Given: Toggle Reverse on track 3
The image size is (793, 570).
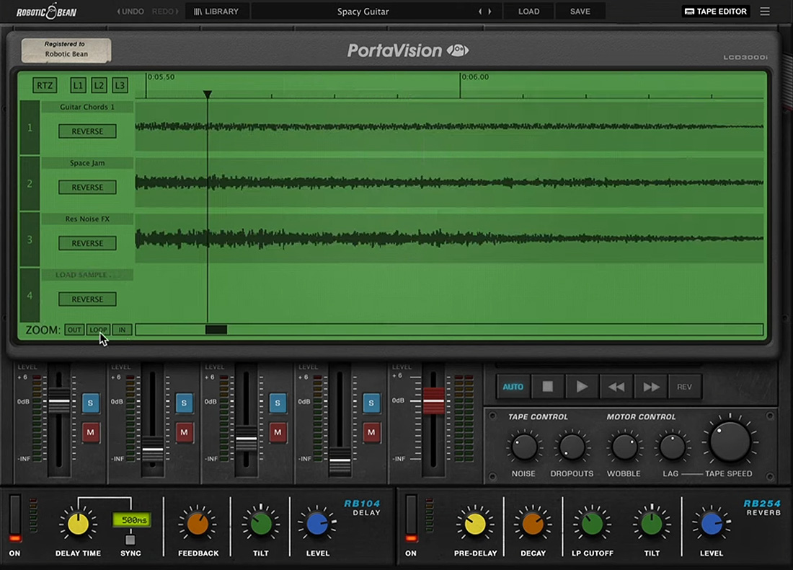Looking at the screenshot, I should click(x=87, y=243).
